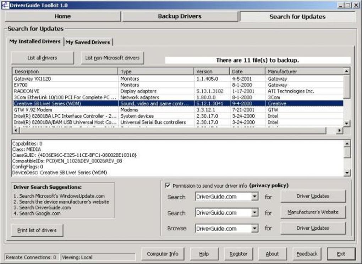
Task: Select the Search for Updates tab
Action: click(x=297, y=17)
